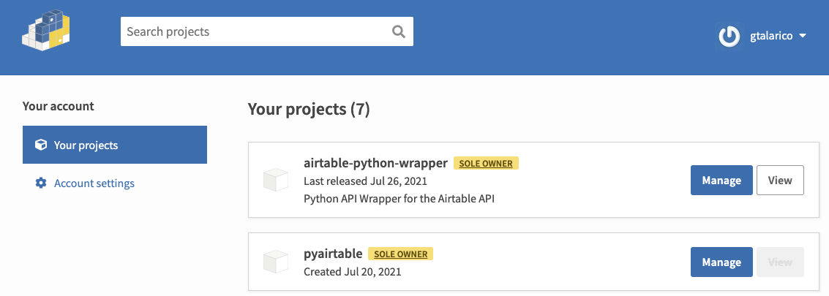Select Your projects in the sidebar
Screen dimensions: 829x296
coord(115,145)
